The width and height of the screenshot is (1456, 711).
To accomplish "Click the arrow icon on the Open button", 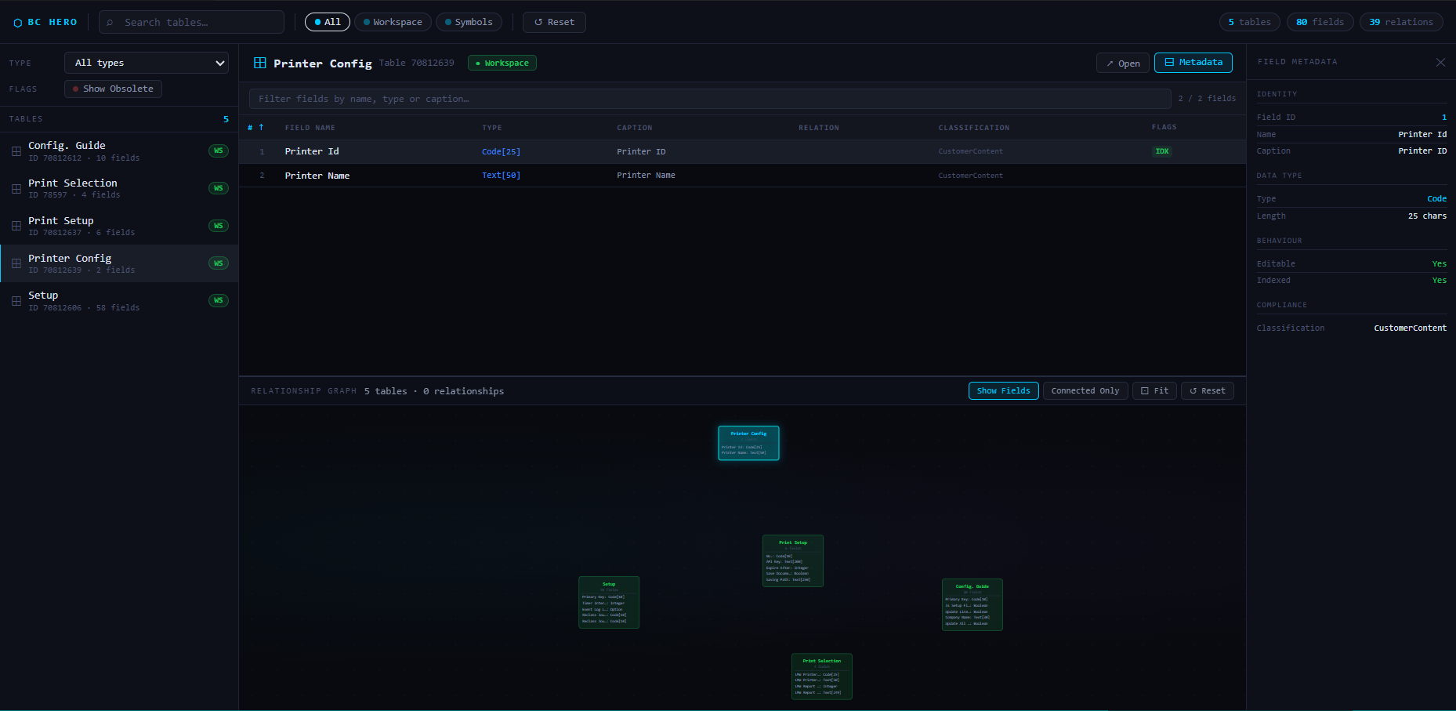I will [x=1110, y=62].
